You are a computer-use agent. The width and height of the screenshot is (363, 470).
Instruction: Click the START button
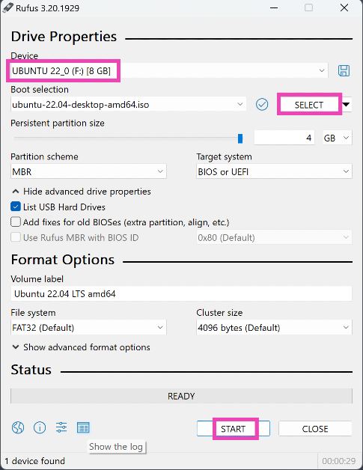(234, 429)
